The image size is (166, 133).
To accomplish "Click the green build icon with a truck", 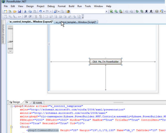I will [121, 11].
